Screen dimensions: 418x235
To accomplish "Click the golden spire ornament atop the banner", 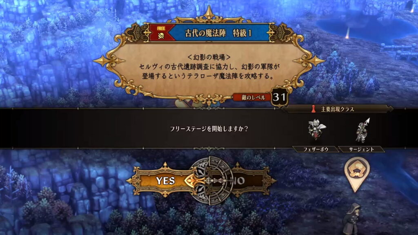I will pos(209,13).
